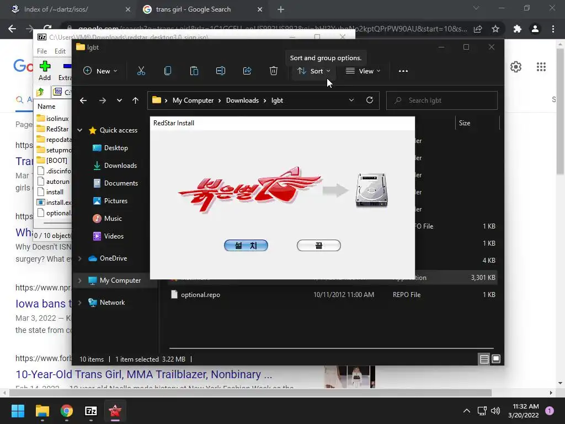Screen dimensions: 565x424
Task: Click the clock and date in taskbar
Action: click(523, 411)
